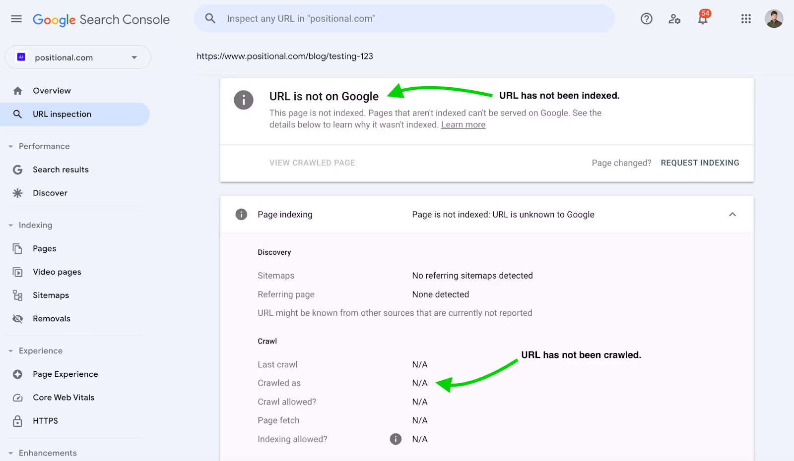Viewport: 794px width, 461px height.
Task: Click the Page Experience plus-circle icon
Action: pyautogui.click(x=18, y=374)
